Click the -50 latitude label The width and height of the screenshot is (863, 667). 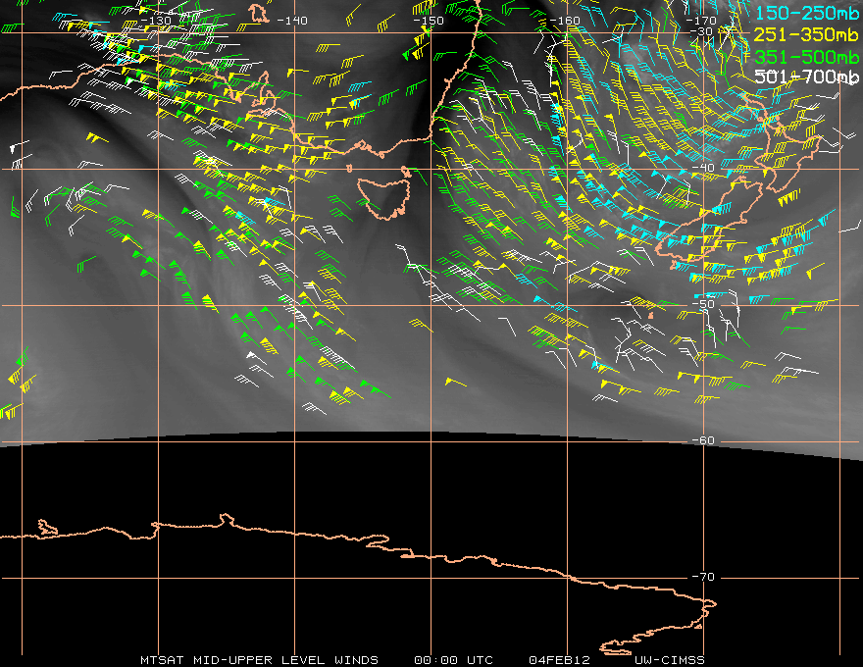[x=702, y=304]
